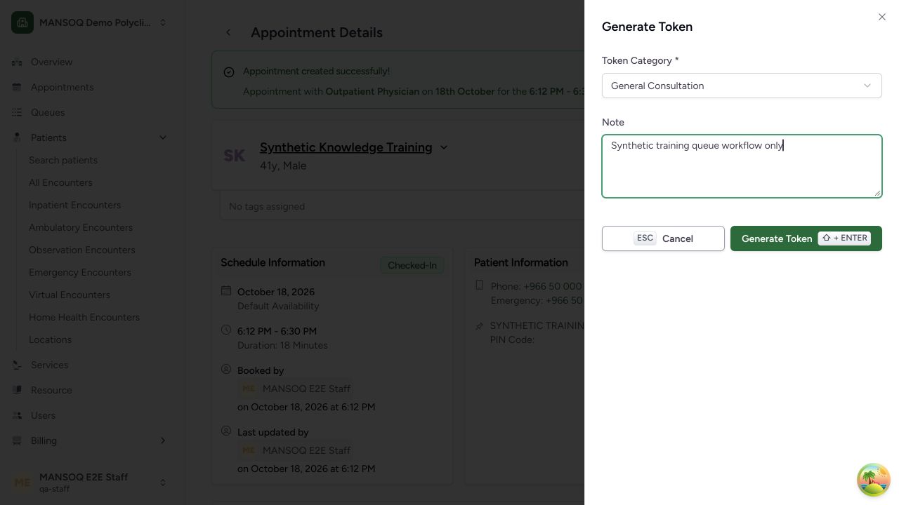
Task: Open the Token Category dropdown
Action: (742, 86)
